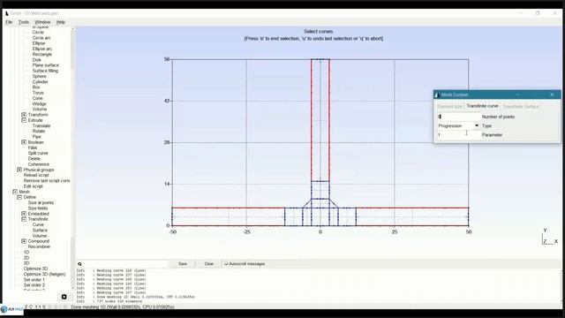This screenshot has width=565, height=318.
Task: Select Rectangle in geometry tree
Action: (42, 55)
